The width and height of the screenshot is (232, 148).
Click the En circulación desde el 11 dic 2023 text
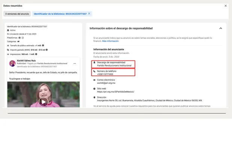pos(22,34)
